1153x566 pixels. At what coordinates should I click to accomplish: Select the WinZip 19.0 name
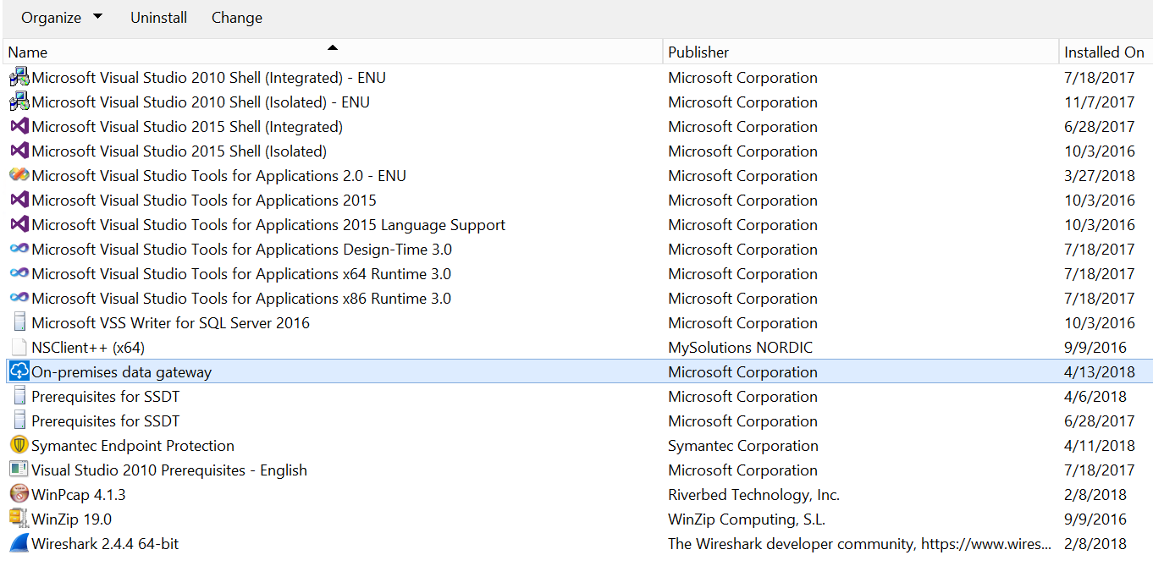pos(71,519)
